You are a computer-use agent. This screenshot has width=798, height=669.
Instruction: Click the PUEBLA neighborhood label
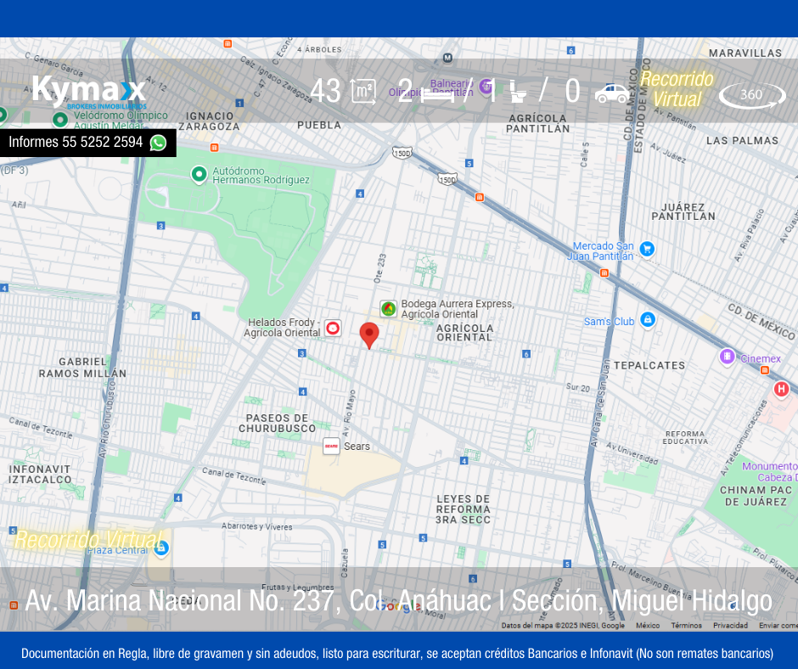pyautogui.click(x=319, y=125)
